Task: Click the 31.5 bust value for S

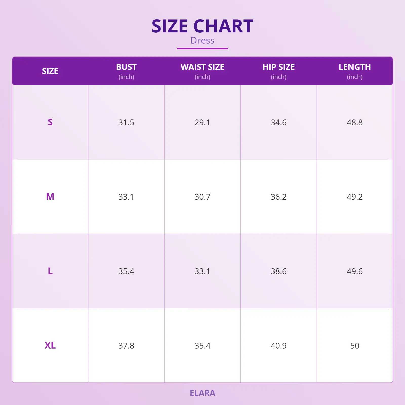Action: [126, 123]
